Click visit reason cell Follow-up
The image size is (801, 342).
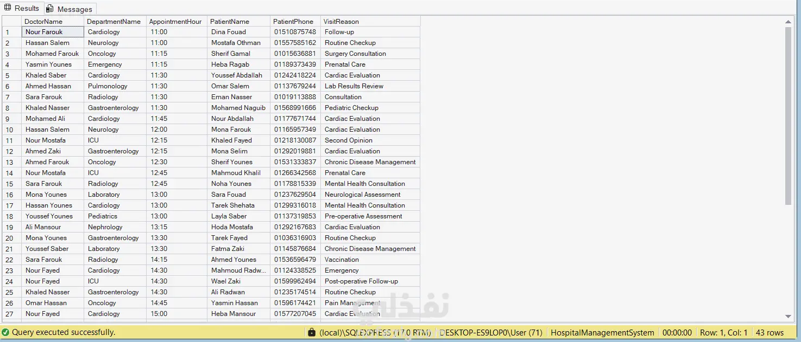[370, 32]
